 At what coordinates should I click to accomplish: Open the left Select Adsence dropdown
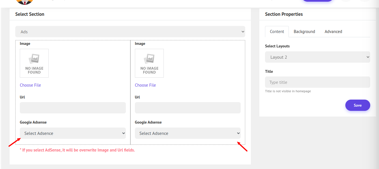[73, 133]
